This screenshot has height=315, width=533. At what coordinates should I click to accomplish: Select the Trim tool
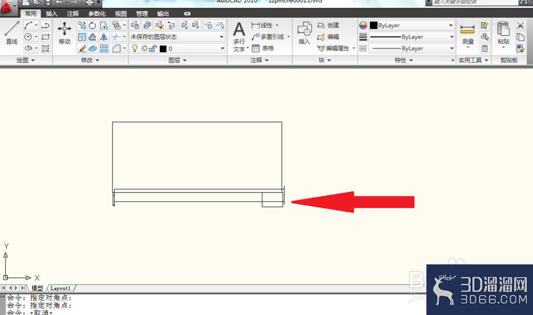pos(117,37)
